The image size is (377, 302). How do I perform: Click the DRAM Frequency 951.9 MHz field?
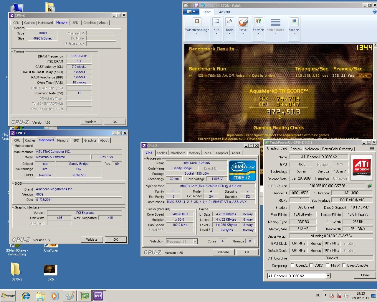[79, 56]
